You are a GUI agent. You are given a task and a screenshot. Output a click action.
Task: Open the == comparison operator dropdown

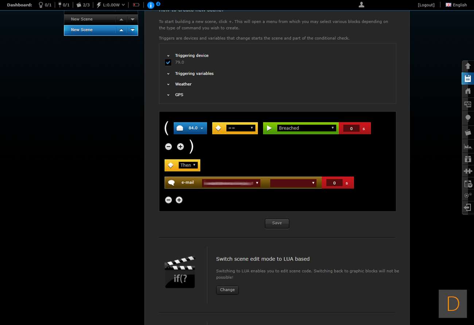[240, 128]
